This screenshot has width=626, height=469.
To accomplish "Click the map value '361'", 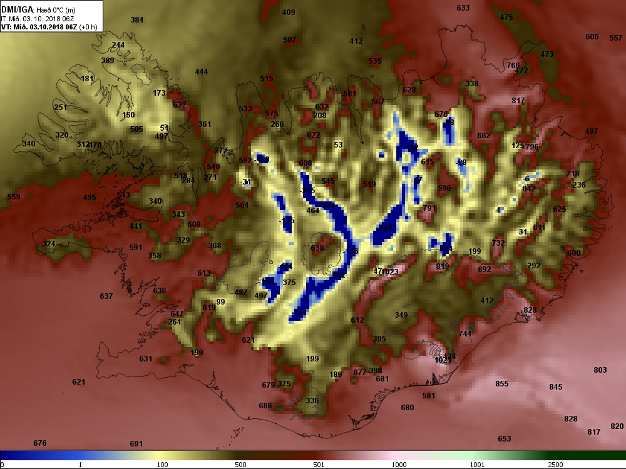I will (x=205, y=124).
